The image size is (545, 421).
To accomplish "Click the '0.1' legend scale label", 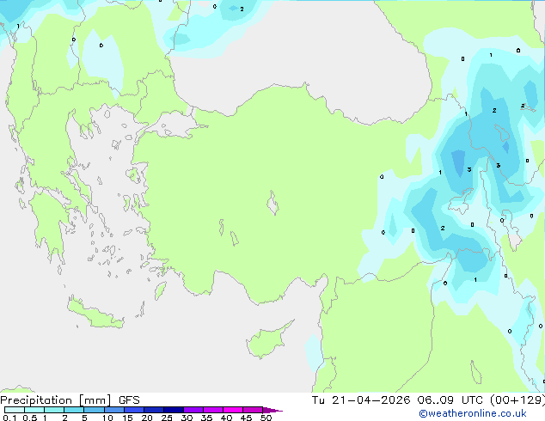I will (9, 418).
